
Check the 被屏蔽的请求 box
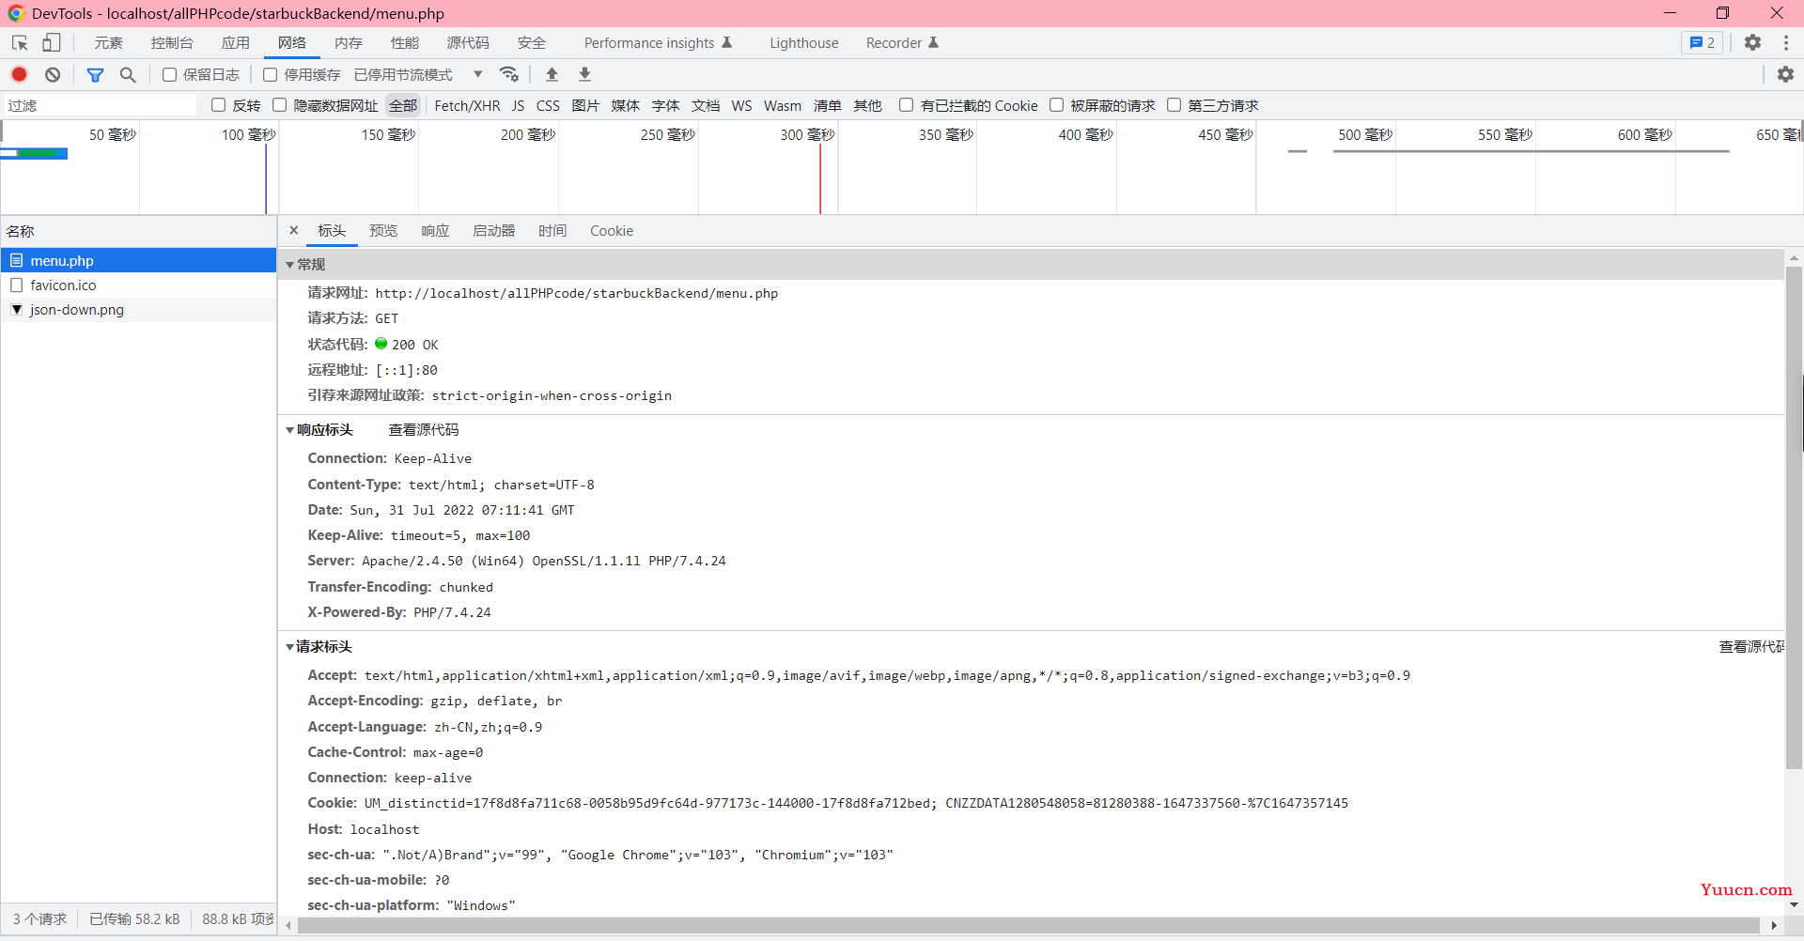click(1057, 105)
